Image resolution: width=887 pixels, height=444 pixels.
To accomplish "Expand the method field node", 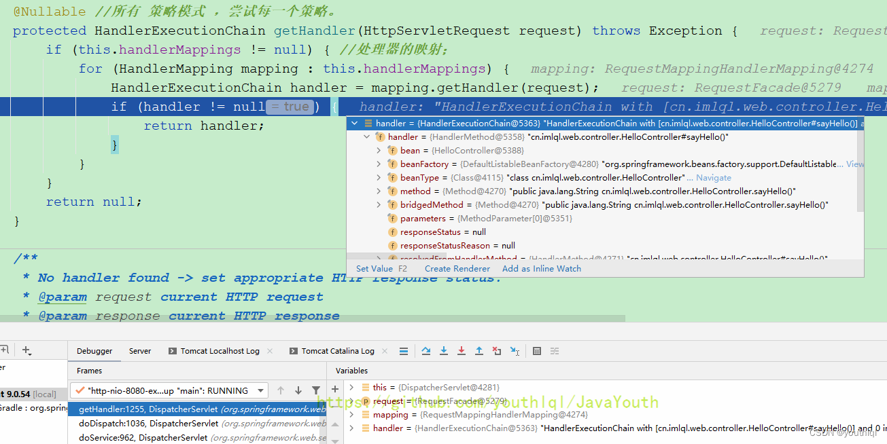I will 379,191.
